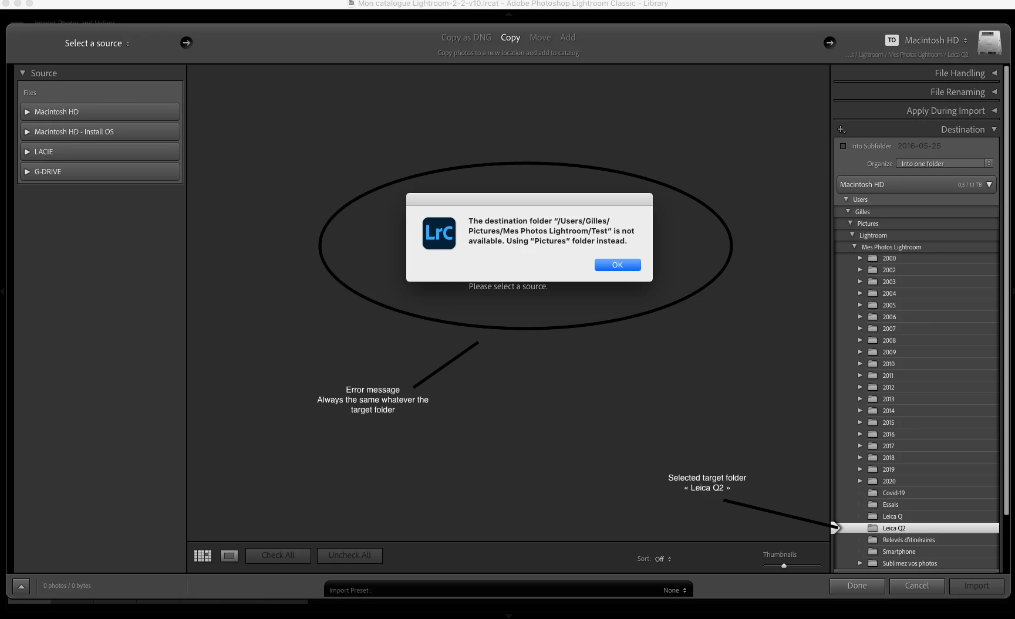Click the 2020 folder icon
1015x619 pixels.
(x=873, y=481)
